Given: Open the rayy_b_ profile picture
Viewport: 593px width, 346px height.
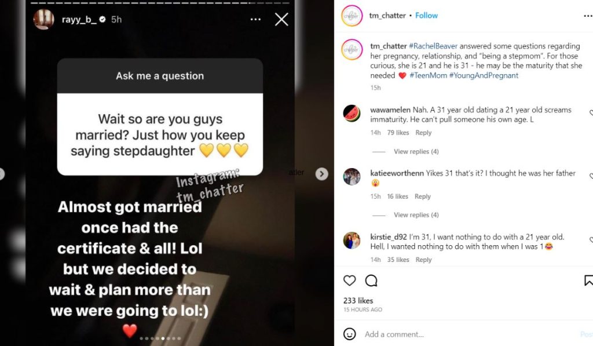Looking at the screenshot, I should pyautogui.click(x=43, y=19).
